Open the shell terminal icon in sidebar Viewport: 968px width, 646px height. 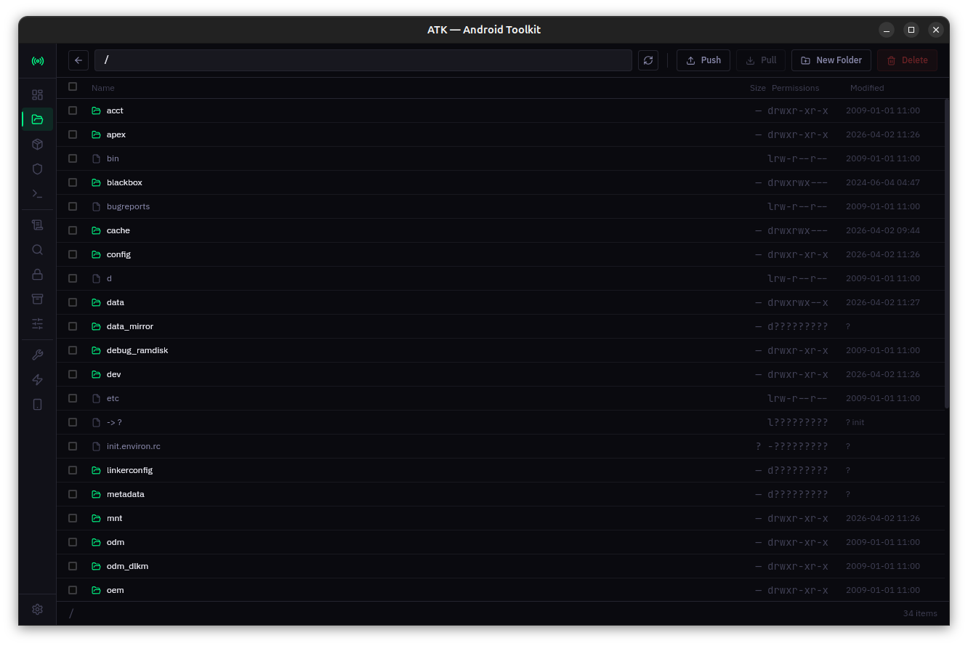[38, 193]
